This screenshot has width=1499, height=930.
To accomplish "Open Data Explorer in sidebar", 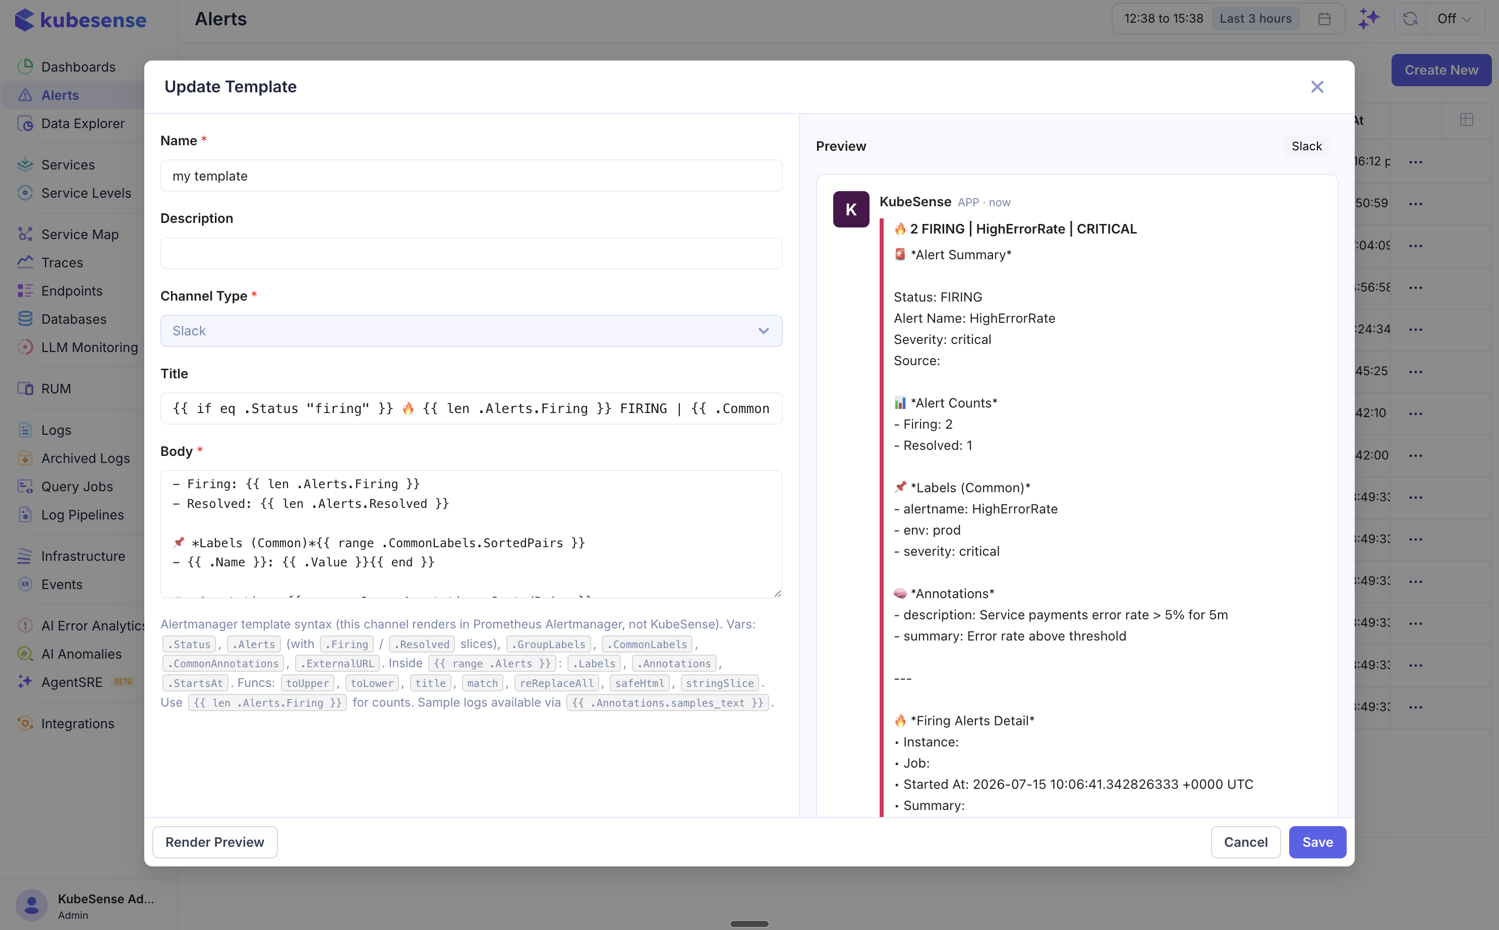I will pos(82,123).
